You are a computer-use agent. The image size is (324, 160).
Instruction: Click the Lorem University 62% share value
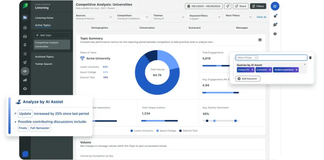105,67
